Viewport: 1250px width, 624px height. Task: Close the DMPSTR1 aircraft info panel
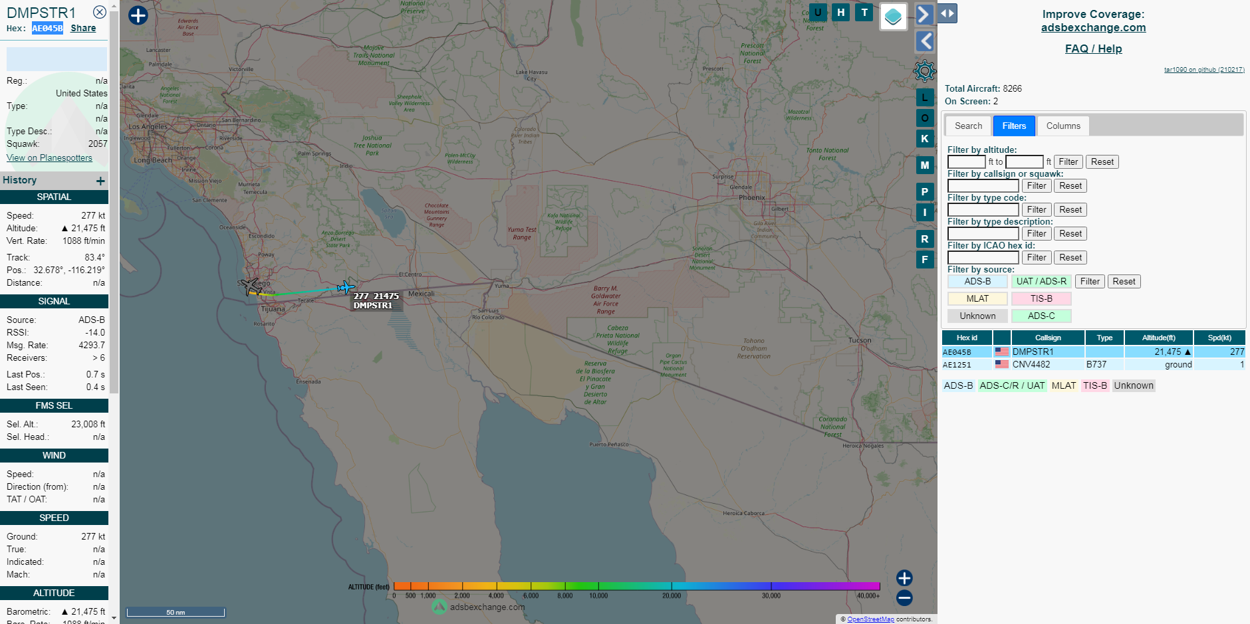[x=99, y=12]
